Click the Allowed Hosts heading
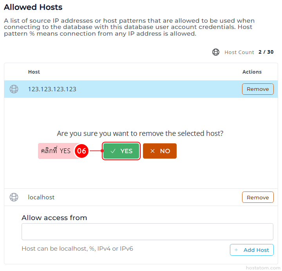Viewport: 282px width, 271px height. (x=33, y=7)
